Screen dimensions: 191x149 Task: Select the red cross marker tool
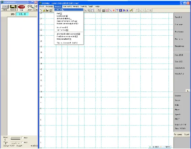[114, 10]
